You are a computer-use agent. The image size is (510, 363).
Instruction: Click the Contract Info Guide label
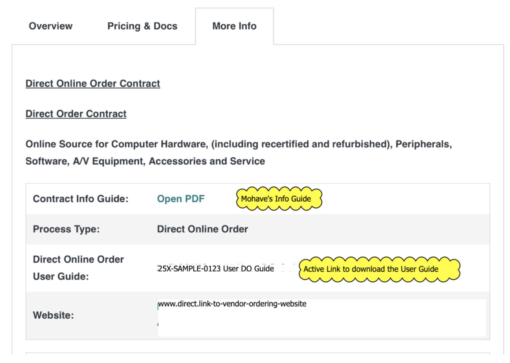(x=80, y=199)
